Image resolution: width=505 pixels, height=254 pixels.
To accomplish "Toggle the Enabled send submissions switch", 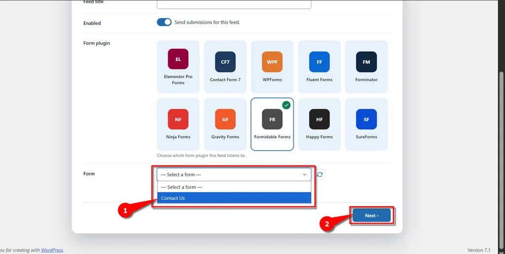I will click(x=164, y=22).
